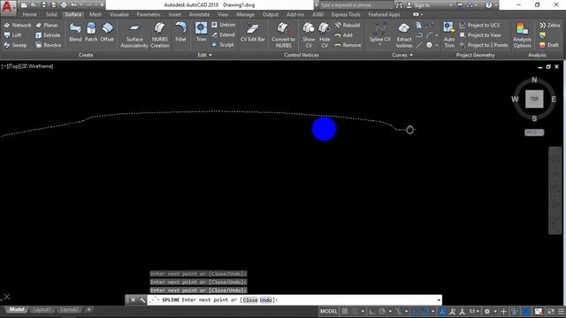Expand the command line history arrow

pos(439,300)
